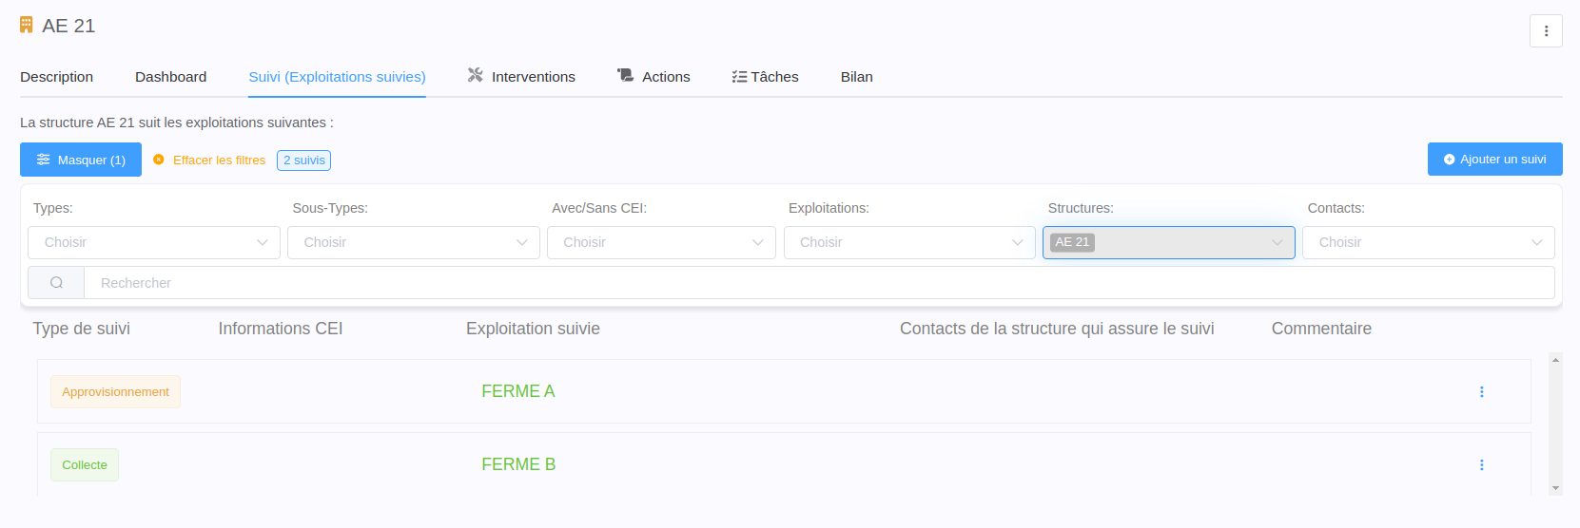Click the list scrollbar down arrow
Viewport: 1580px width, 528px height.
click(1555, 488)
